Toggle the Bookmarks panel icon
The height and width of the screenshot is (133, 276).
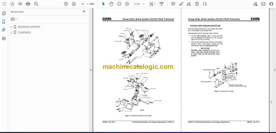pyautogui.click(x=4, y=22)
